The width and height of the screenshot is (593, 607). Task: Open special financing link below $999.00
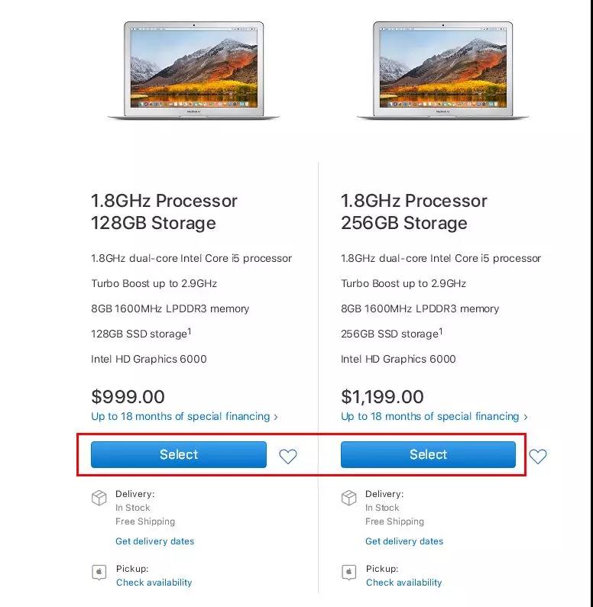click(180, 416)
